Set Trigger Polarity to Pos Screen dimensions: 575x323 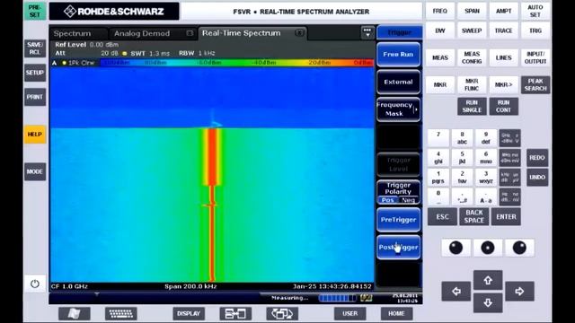coord(388,200)
